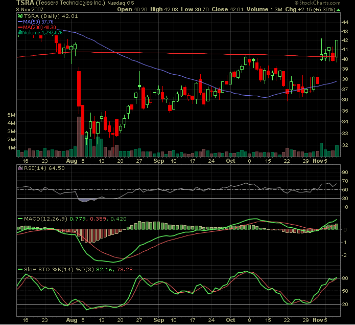Click the 'Volume 1,297,076' legend text
Screen dimensions: 355x325
click(x=42, y=33)
